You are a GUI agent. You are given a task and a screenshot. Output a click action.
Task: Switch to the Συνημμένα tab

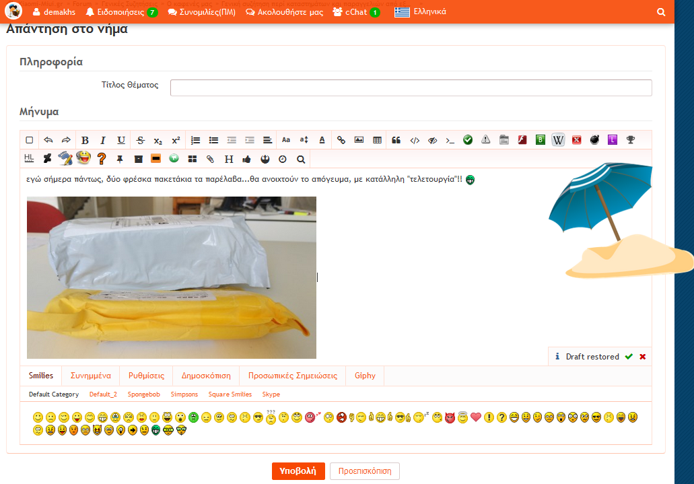point(91,376)
